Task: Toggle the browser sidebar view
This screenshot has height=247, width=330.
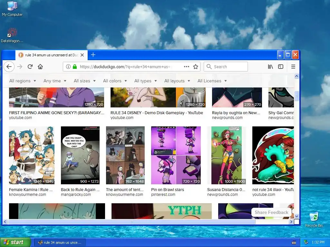Action: click(281, 67)
